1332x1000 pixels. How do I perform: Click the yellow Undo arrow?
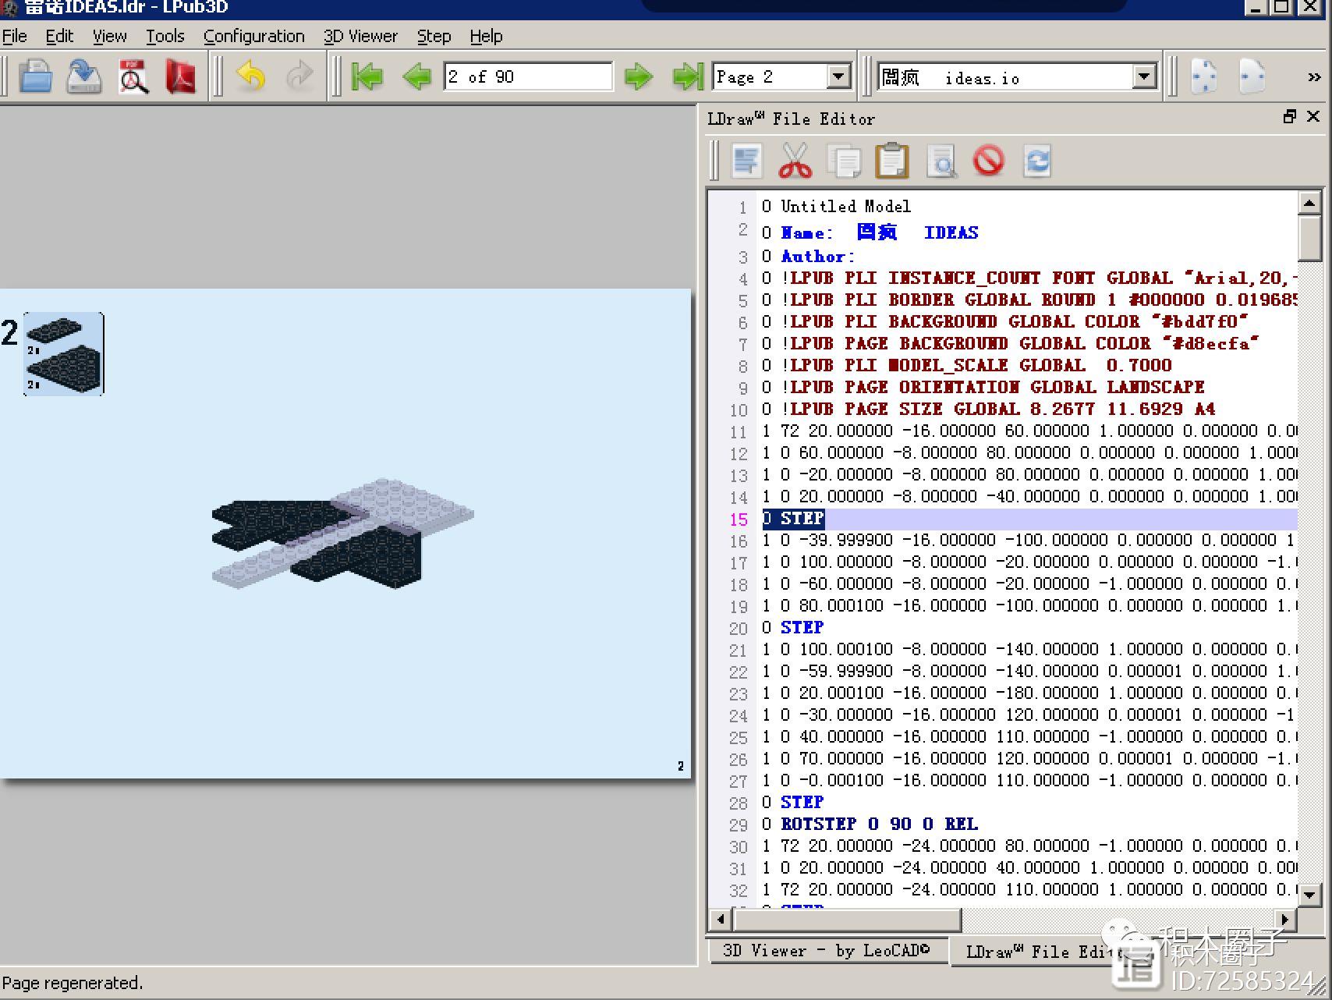pos(251,76)
